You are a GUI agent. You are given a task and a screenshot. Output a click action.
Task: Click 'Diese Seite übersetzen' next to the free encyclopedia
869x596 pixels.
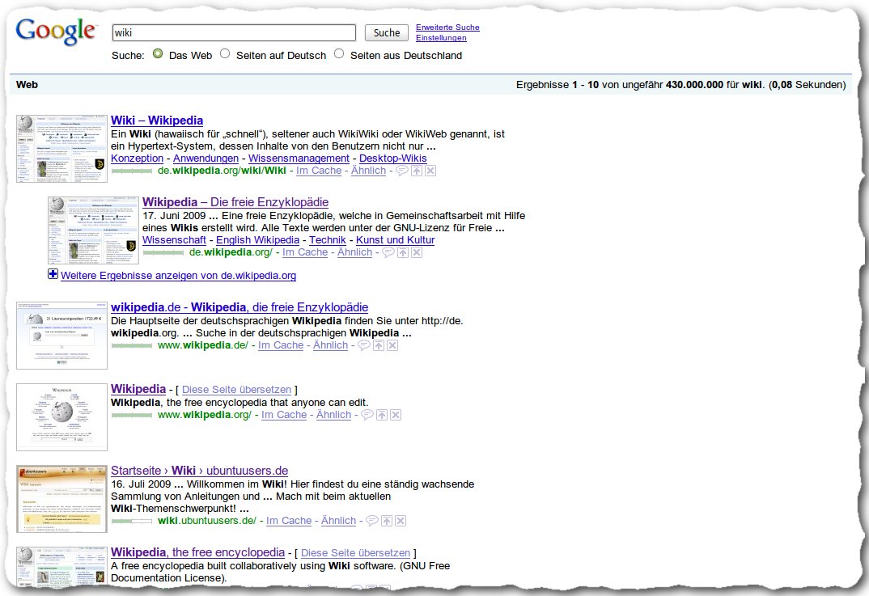coord(356,553)
